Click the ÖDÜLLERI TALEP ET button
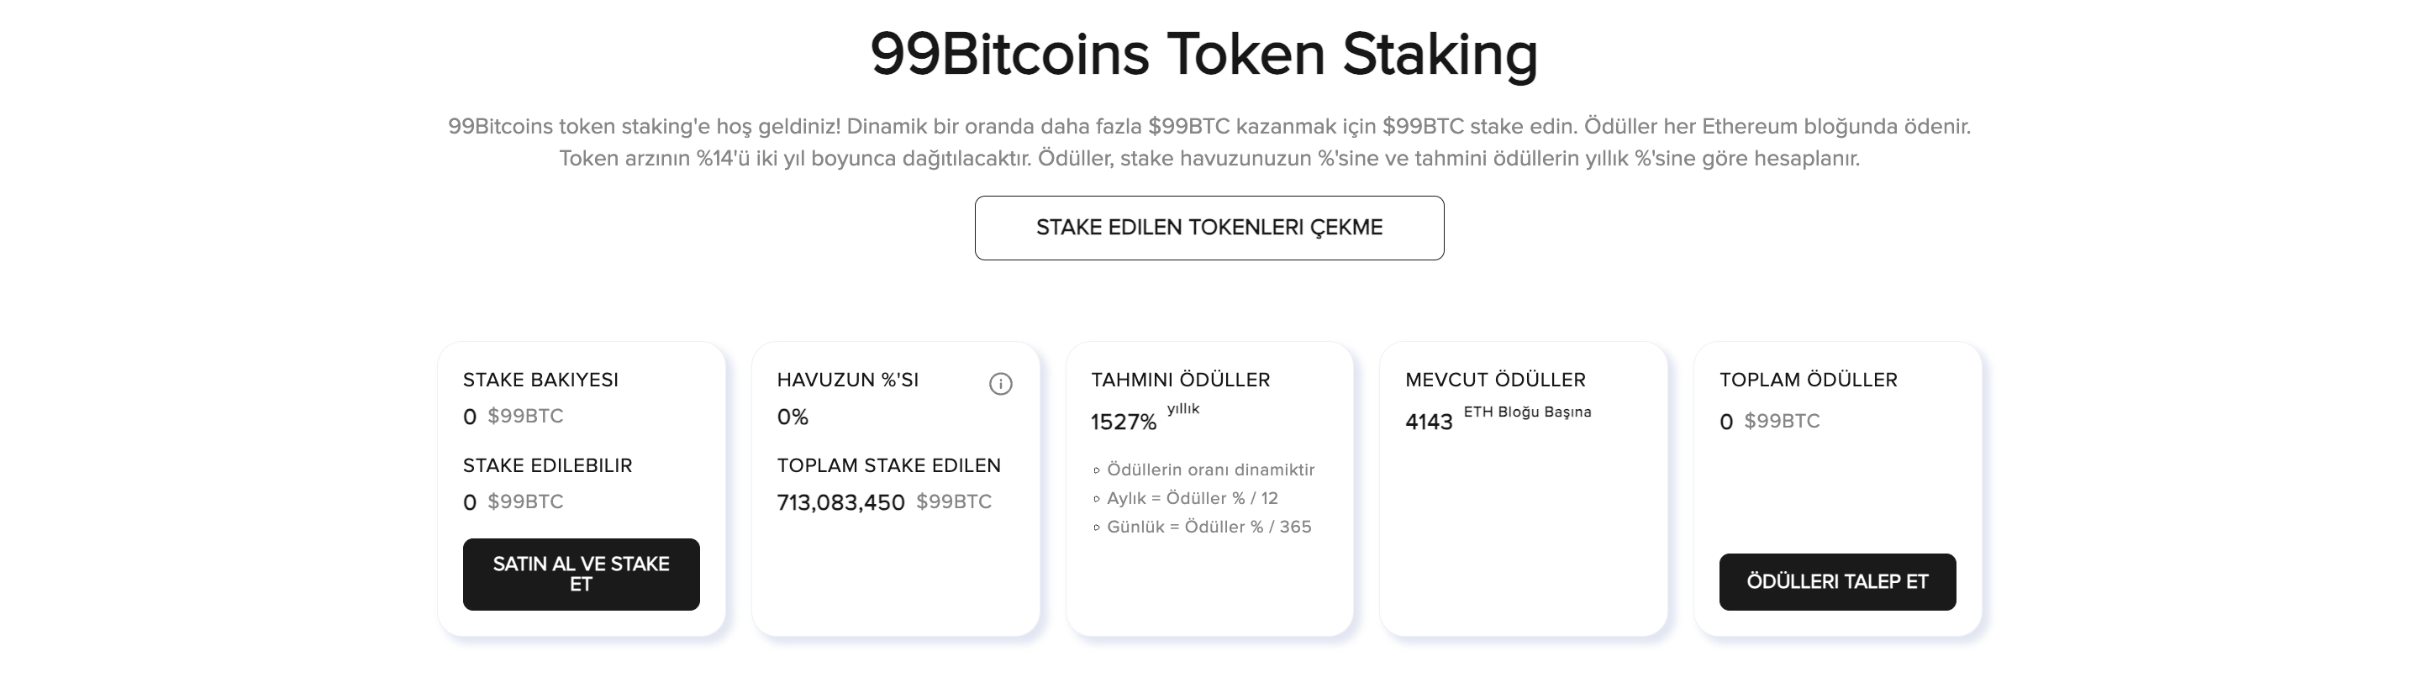2412x677 pixels. click(x=1836, y=581)
